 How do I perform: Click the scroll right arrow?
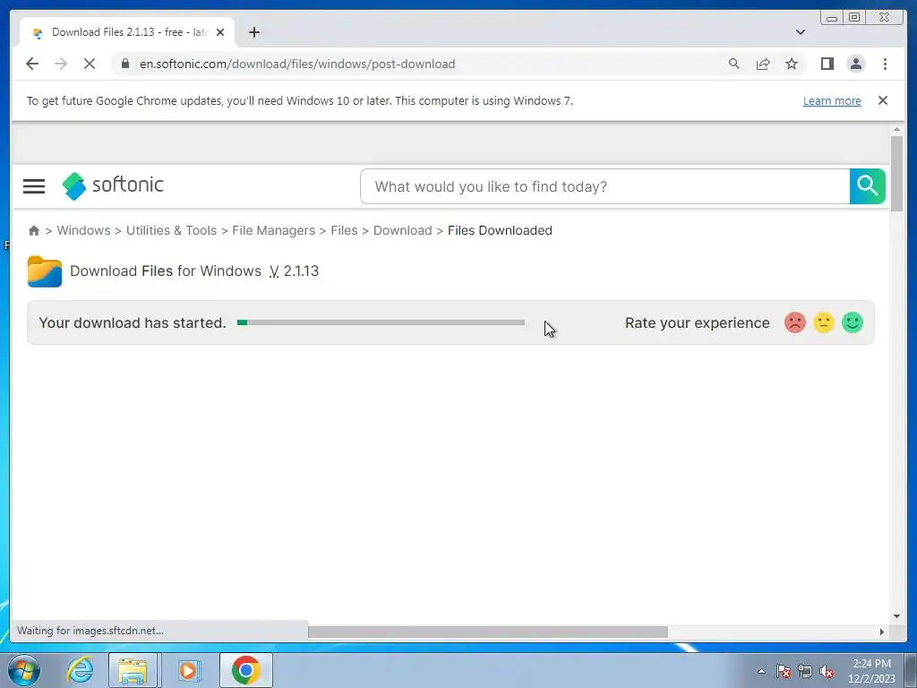click(x=882, y=632)
